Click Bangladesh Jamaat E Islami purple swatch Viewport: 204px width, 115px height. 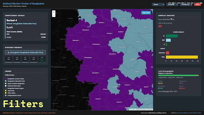click(6, 79)
